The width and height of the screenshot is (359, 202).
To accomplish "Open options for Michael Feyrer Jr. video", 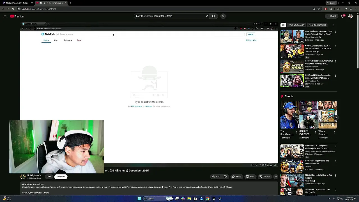I will [335, 32].
